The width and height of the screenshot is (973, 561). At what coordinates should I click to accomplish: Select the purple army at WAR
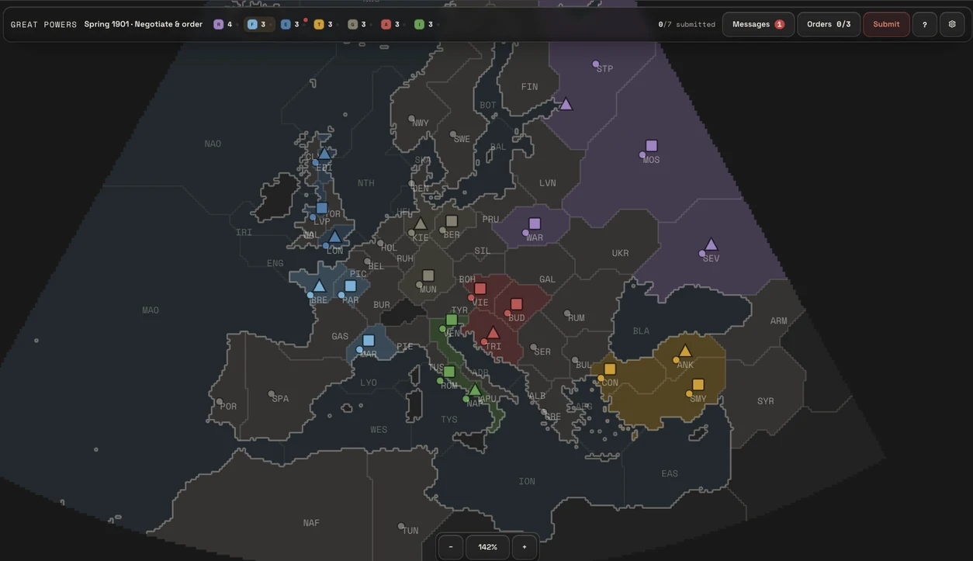coord(535,223)
